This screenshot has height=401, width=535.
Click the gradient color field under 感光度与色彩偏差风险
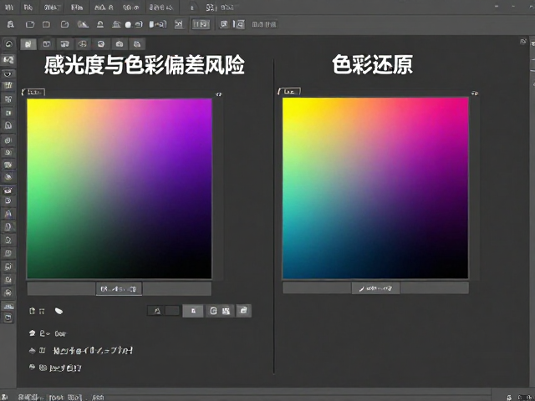(119, 189)
